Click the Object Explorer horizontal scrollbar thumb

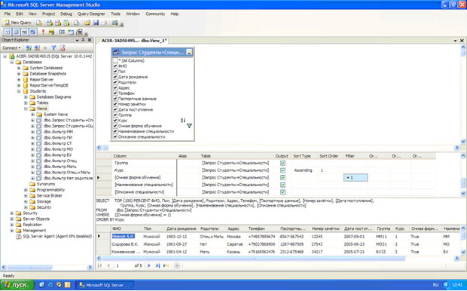tap(30, 267)
